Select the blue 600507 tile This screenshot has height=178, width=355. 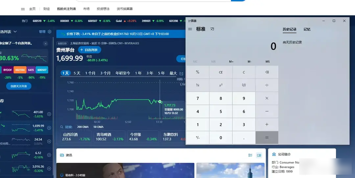(42, 70)
